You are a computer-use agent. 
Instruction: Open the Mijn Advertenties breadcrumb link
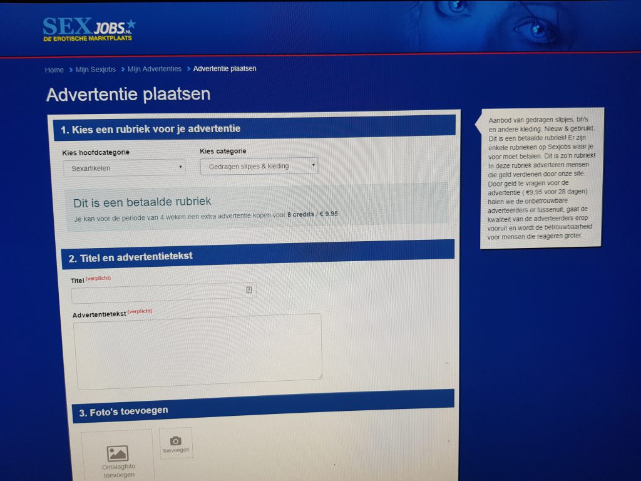(x=154, y=69)
